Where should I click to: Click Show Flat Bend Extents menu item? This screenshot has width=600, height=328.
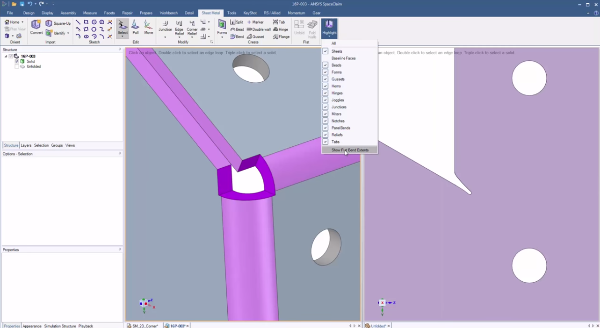pyautogui.click(x=350, y=150)
